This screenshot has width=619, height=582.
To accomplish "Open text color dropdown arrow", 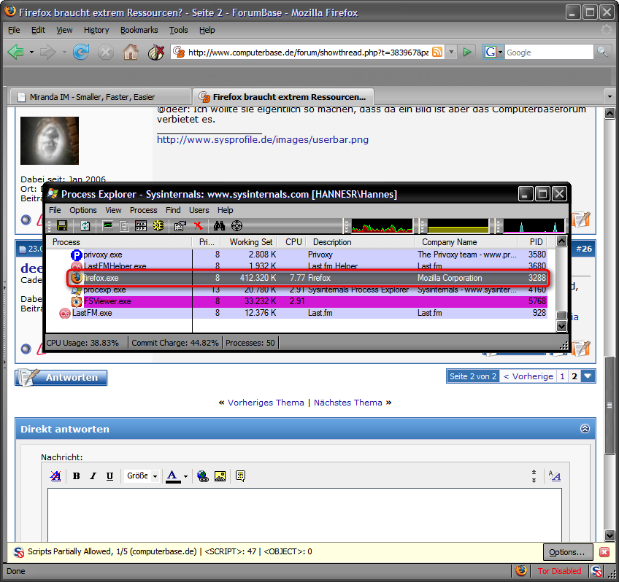I will tap(185, 476).
